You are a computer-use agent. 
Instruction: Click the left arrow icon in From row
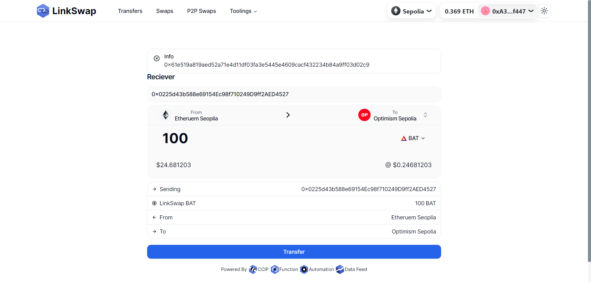coord(155,217)
